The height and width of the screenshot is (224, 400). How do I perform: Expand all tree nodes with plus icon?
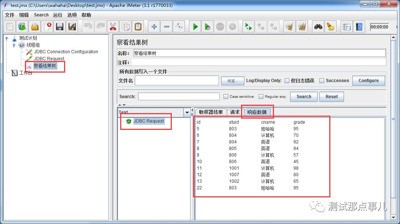click(154, 27)
